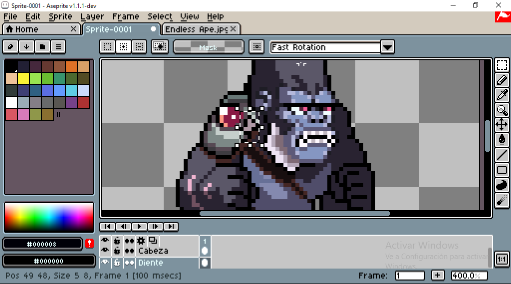Pick a color from the rainbow spectrum
The height and width of the screenshot is (284, 511).
[x=49, y=217]
